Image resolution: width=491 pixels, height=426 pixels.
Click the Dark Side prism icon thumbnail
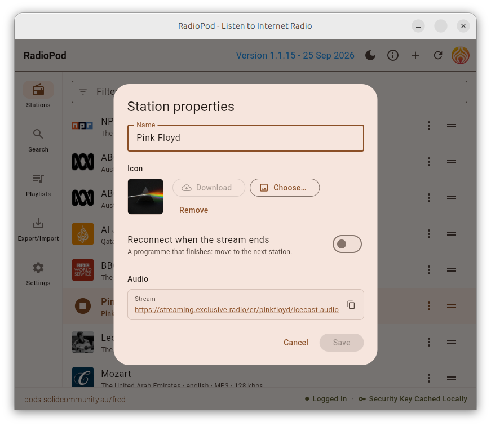(x=145, y=197)
